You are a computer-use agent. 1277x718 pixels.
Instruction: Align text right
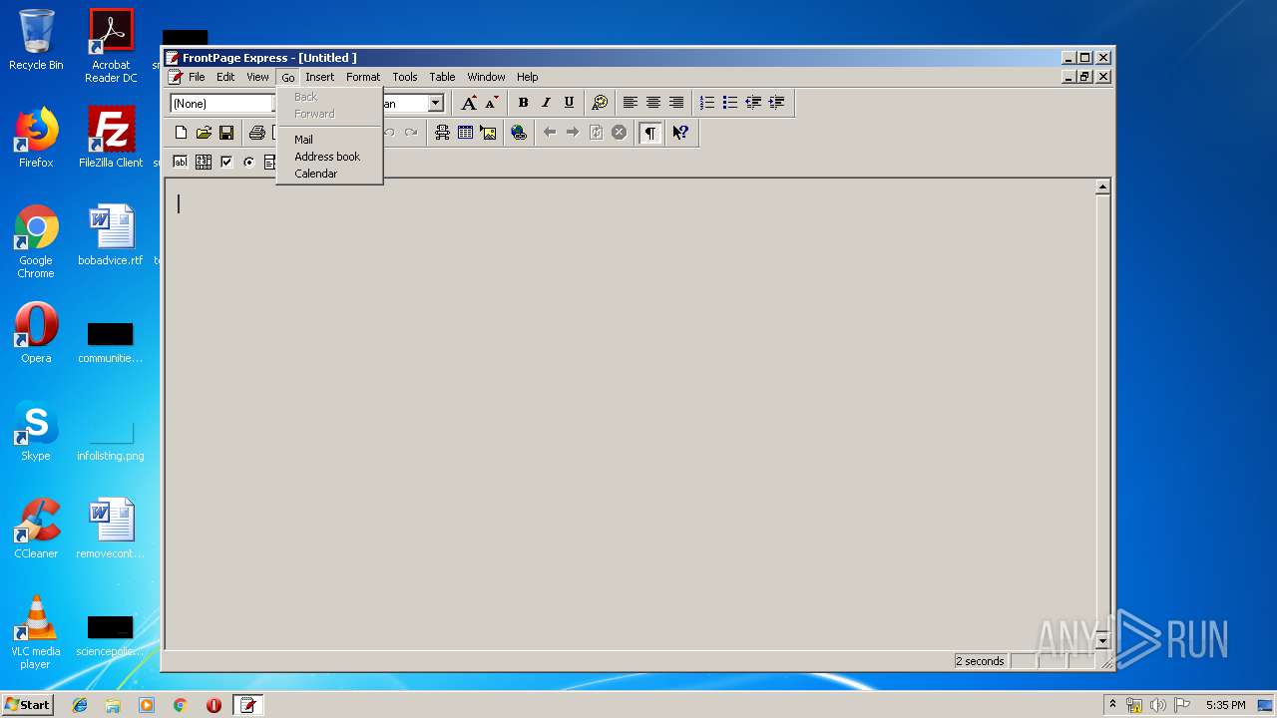pos(676,103)
